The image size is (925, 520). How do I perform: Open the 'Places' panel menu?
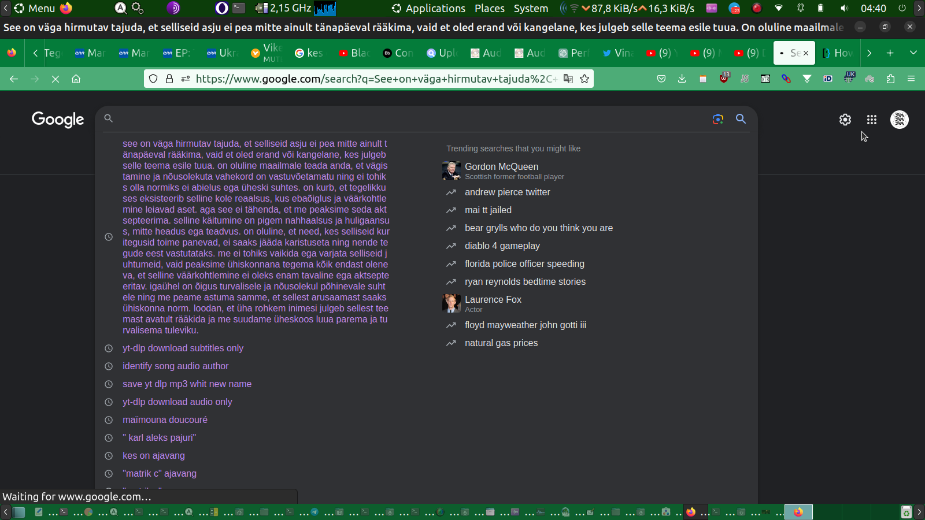[489, 8]
